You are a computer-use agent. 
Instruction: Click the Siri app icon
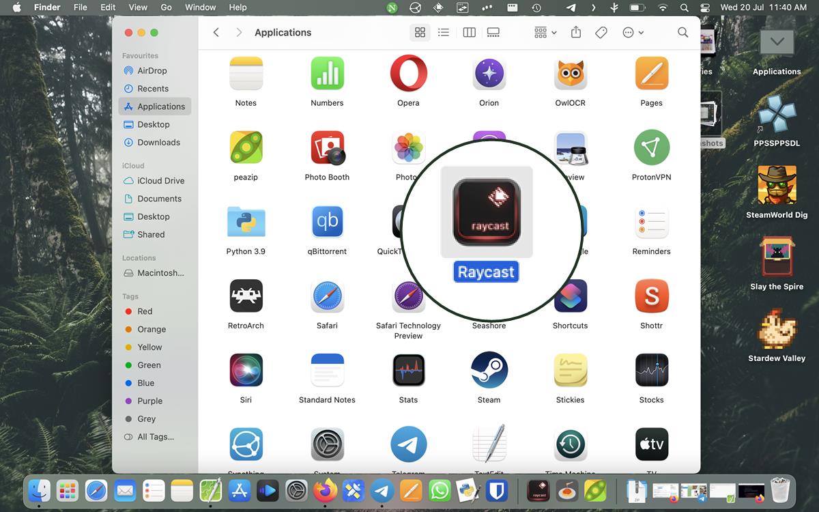(246, 371)
